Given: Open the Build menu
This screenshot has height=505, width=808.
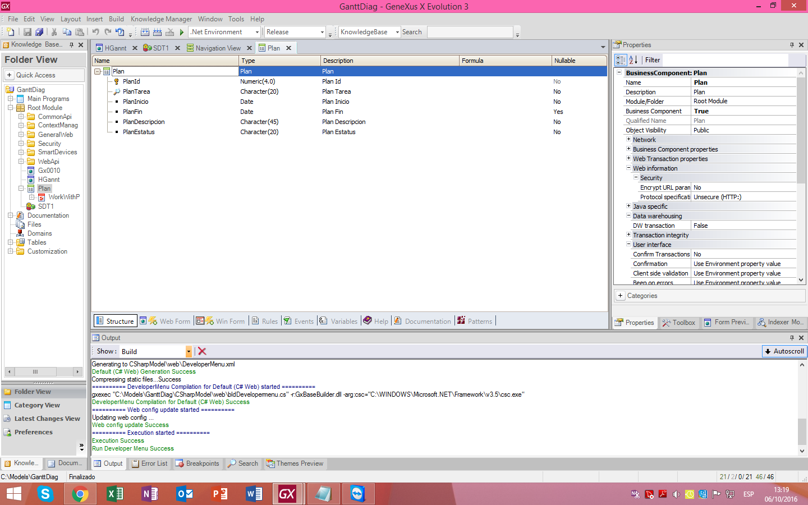Looking at the screenshot, I should 116,19.
